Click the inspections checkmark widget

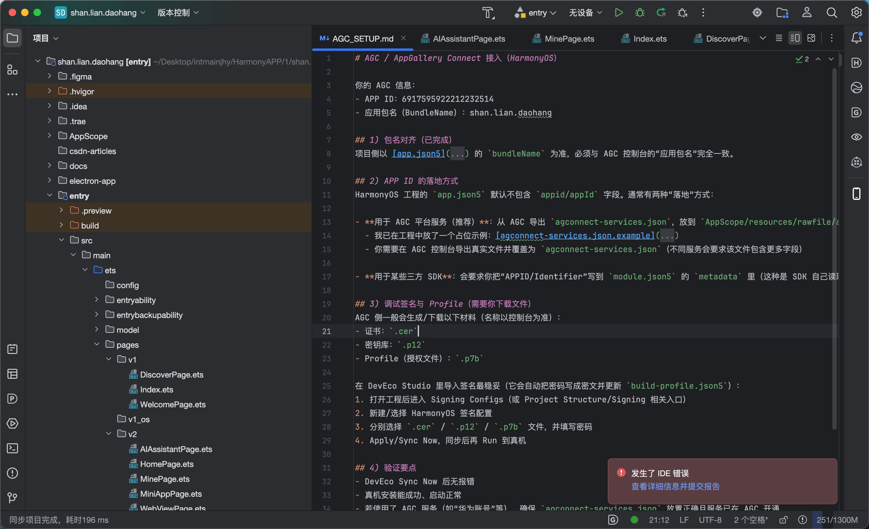coord(802,59)
